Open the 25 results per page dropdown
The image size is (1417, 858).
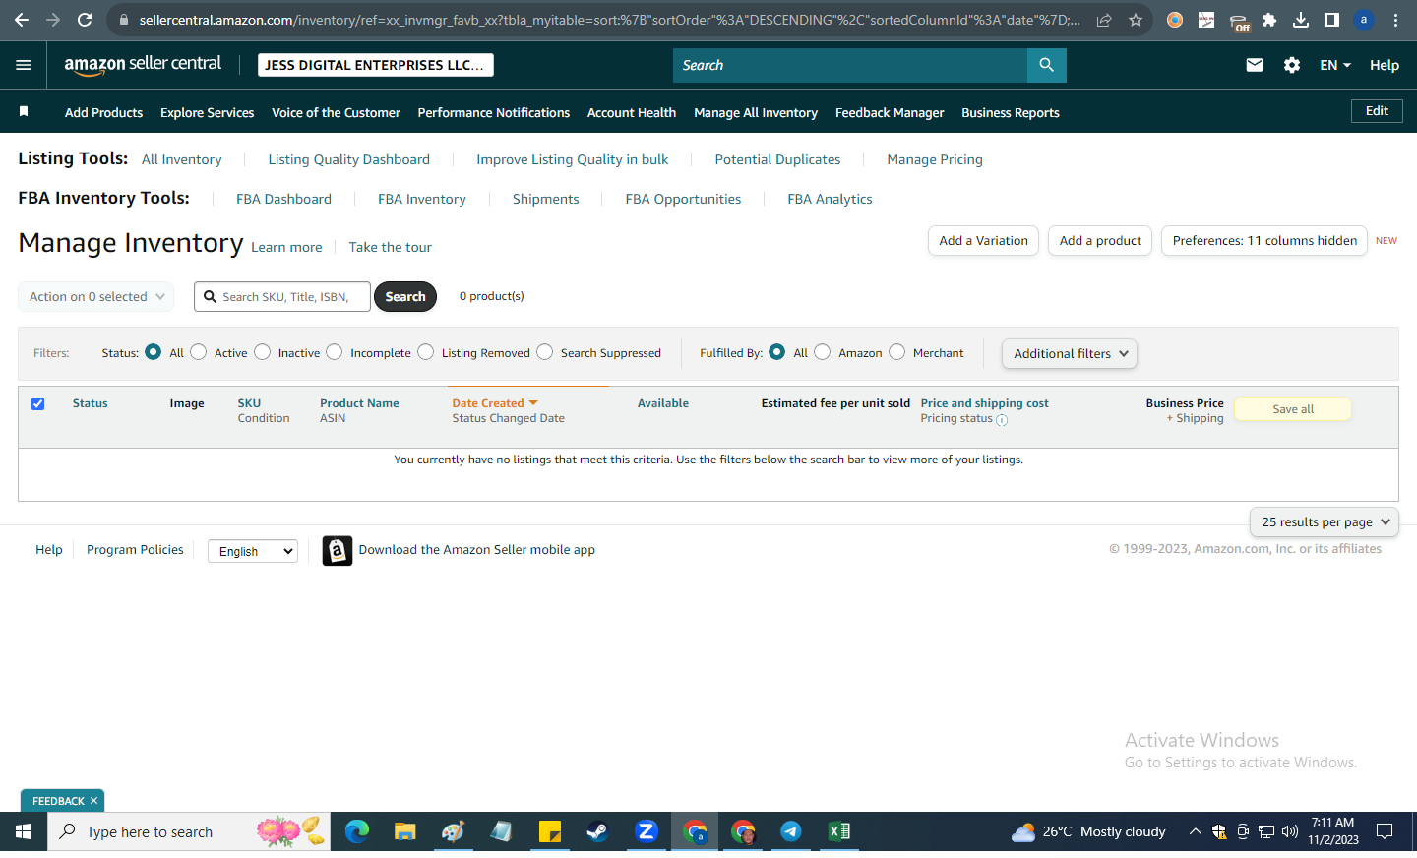pos(1325,522)
